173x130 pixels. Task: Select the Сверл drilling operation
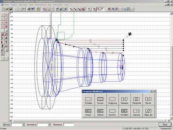(x=89, y=111)
